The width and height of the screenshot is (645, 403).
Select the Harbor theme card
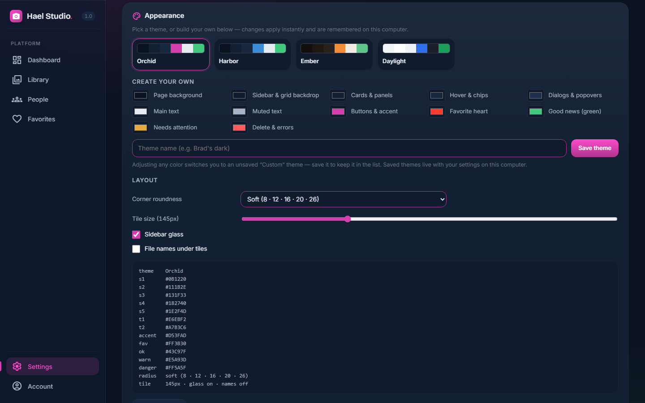[253, 54]
